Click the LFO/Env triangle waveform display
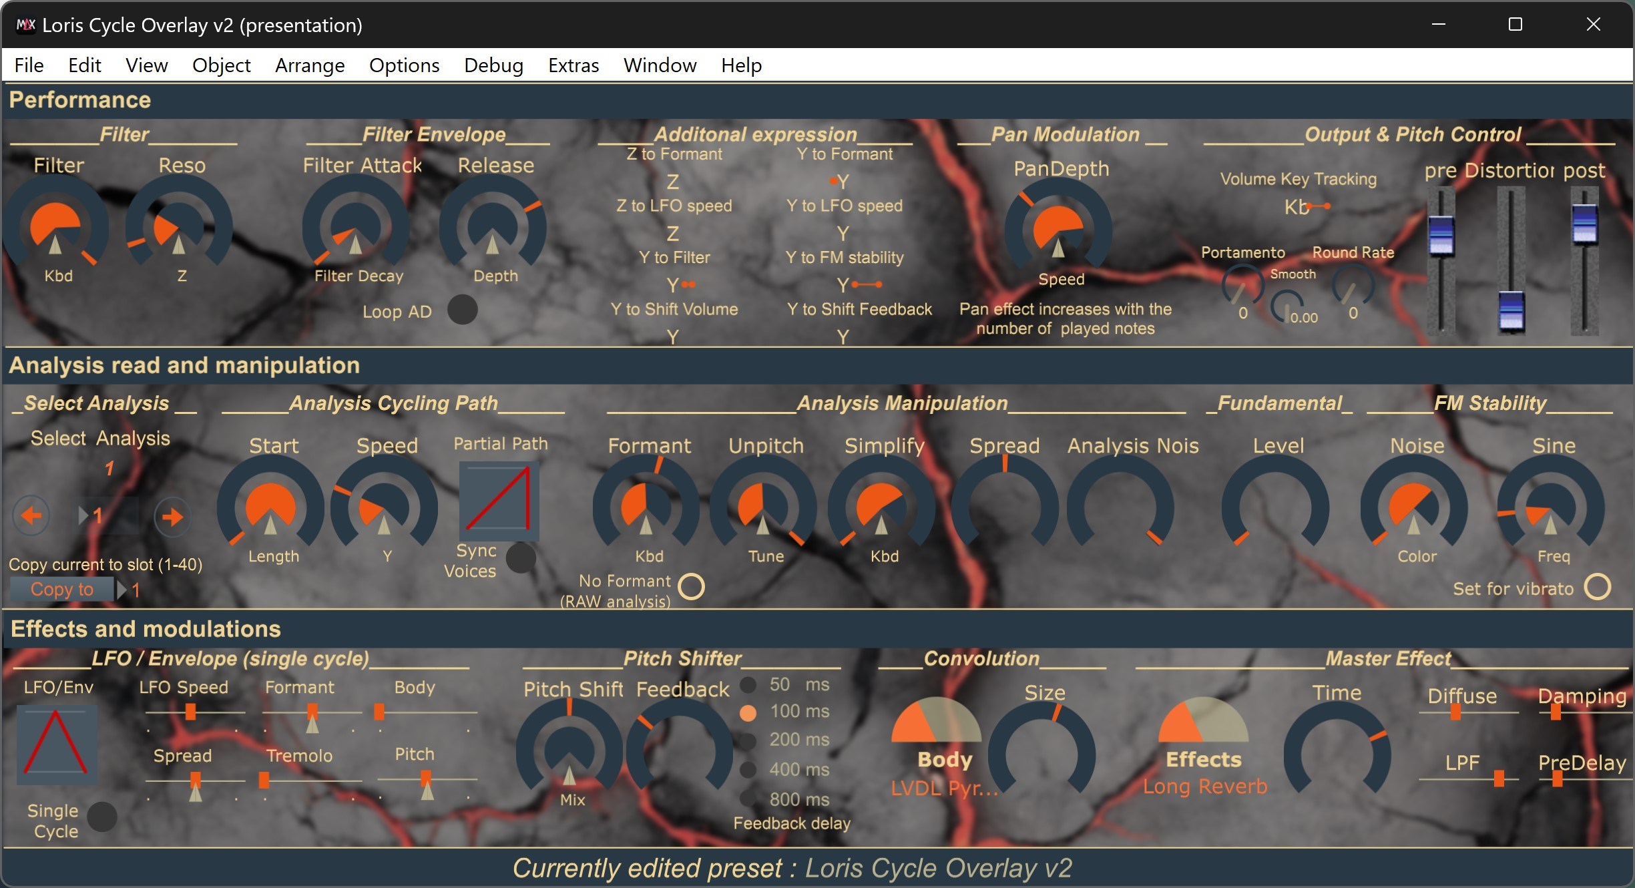 click(56, 744)
